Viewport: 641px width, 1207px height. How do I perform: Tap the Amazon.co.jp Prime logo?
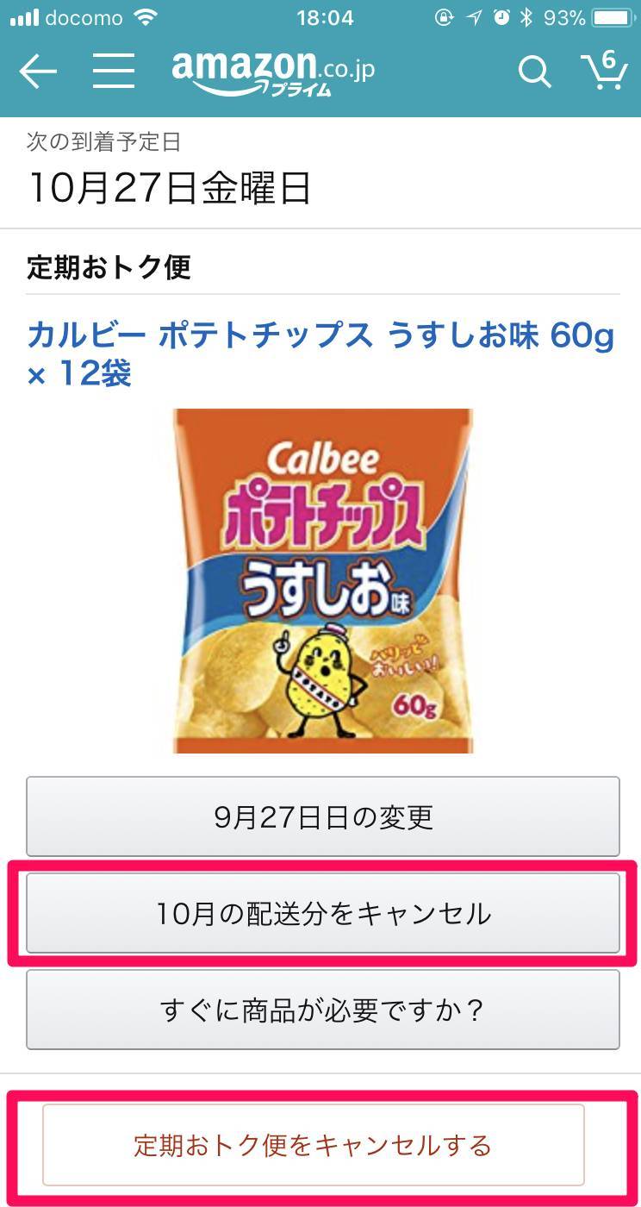click(x=273, y=71)
